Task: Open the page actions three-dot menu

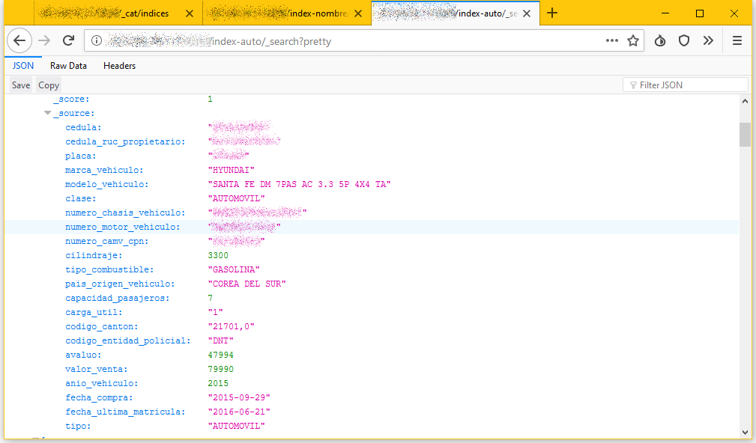Action: click(612, 41)
